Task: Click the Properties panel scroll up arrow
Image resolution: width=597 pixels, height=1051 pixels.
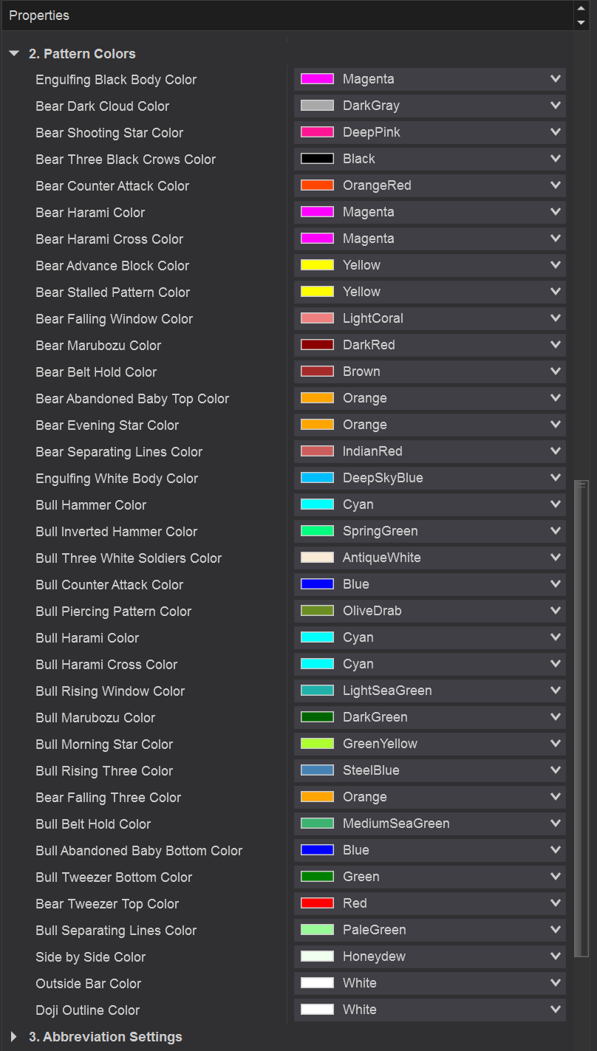Action: tap(581, 8)
